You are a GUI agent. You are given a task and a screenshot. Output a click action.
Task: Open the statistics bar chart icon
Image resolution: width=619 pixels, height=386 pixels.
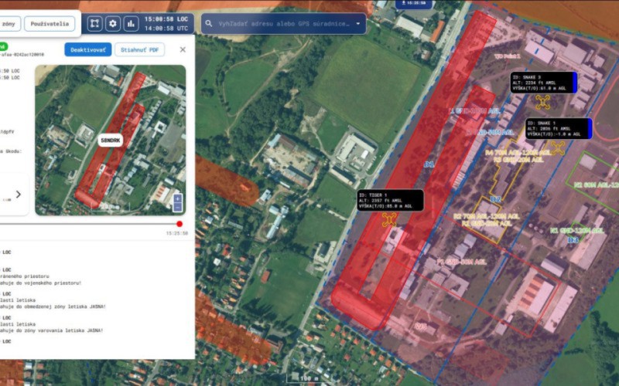(x=131, y=23)
